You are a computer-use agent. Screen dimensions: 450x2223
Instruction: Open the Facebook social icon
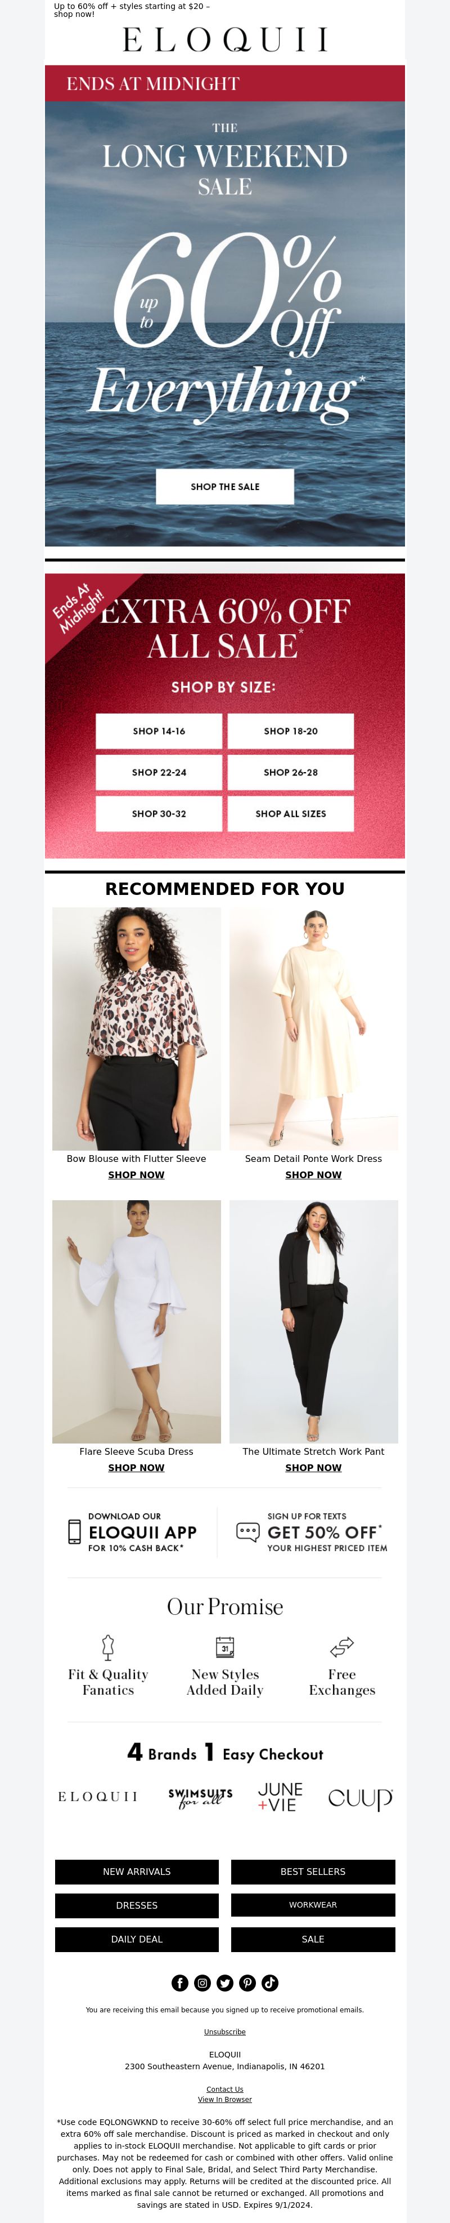pos(180,1983)
